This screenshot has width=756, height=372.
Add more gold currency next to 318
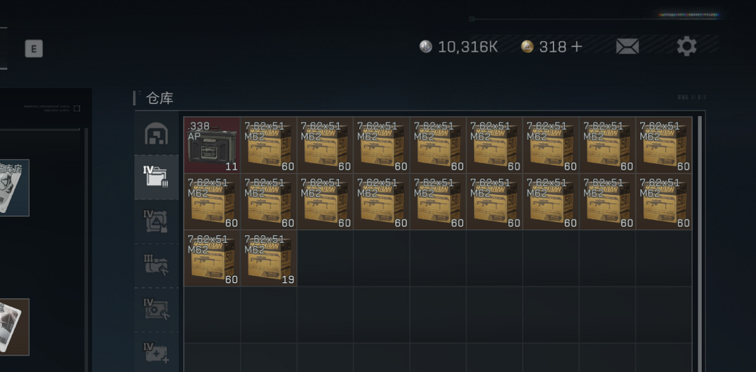pyautogui.click(x=577, y=46)
